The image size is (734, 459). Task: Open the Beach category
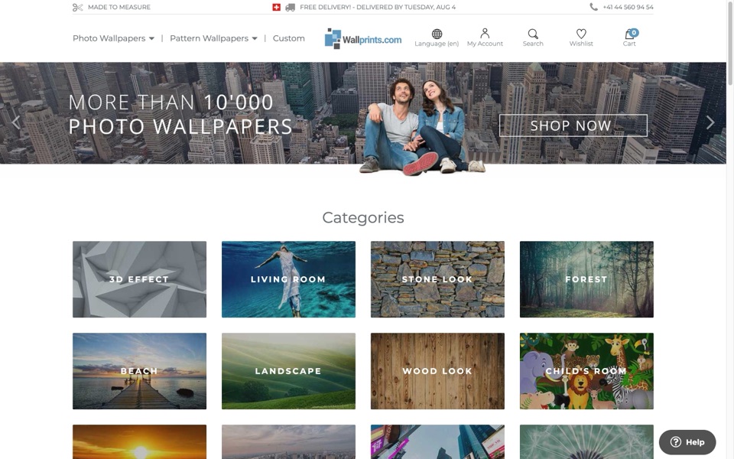(139, 371)
